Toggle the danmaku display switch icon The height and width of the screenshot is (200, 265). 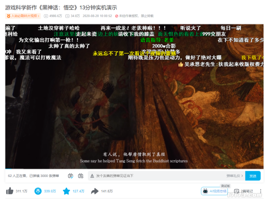pyautogui.click(x=71, y=176)
